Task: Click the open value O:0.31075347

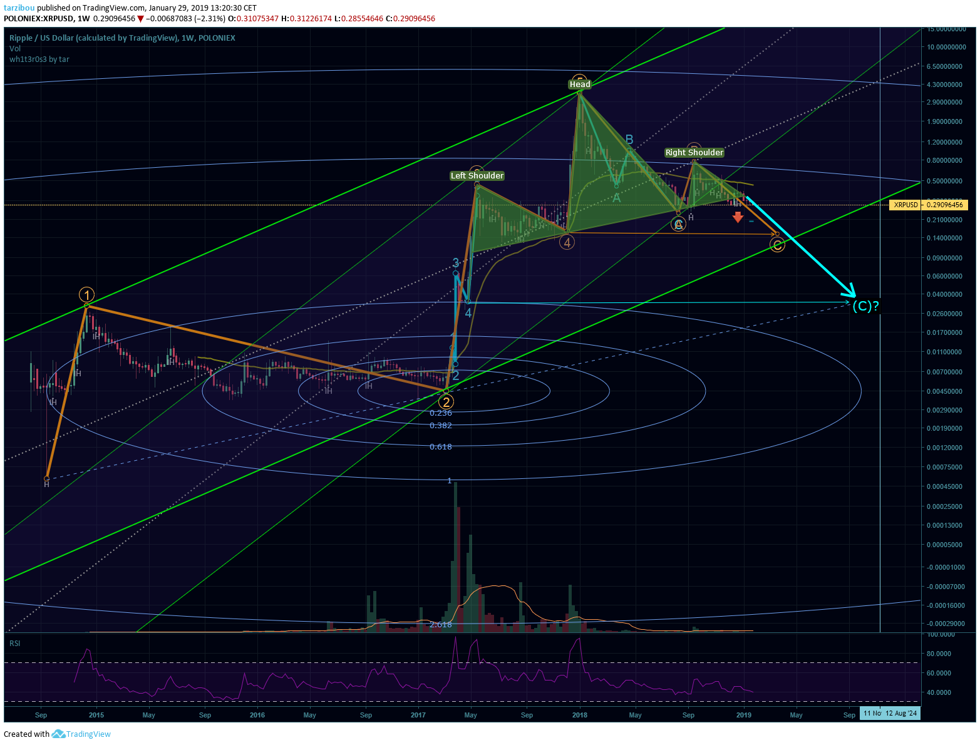Action: 253,19
